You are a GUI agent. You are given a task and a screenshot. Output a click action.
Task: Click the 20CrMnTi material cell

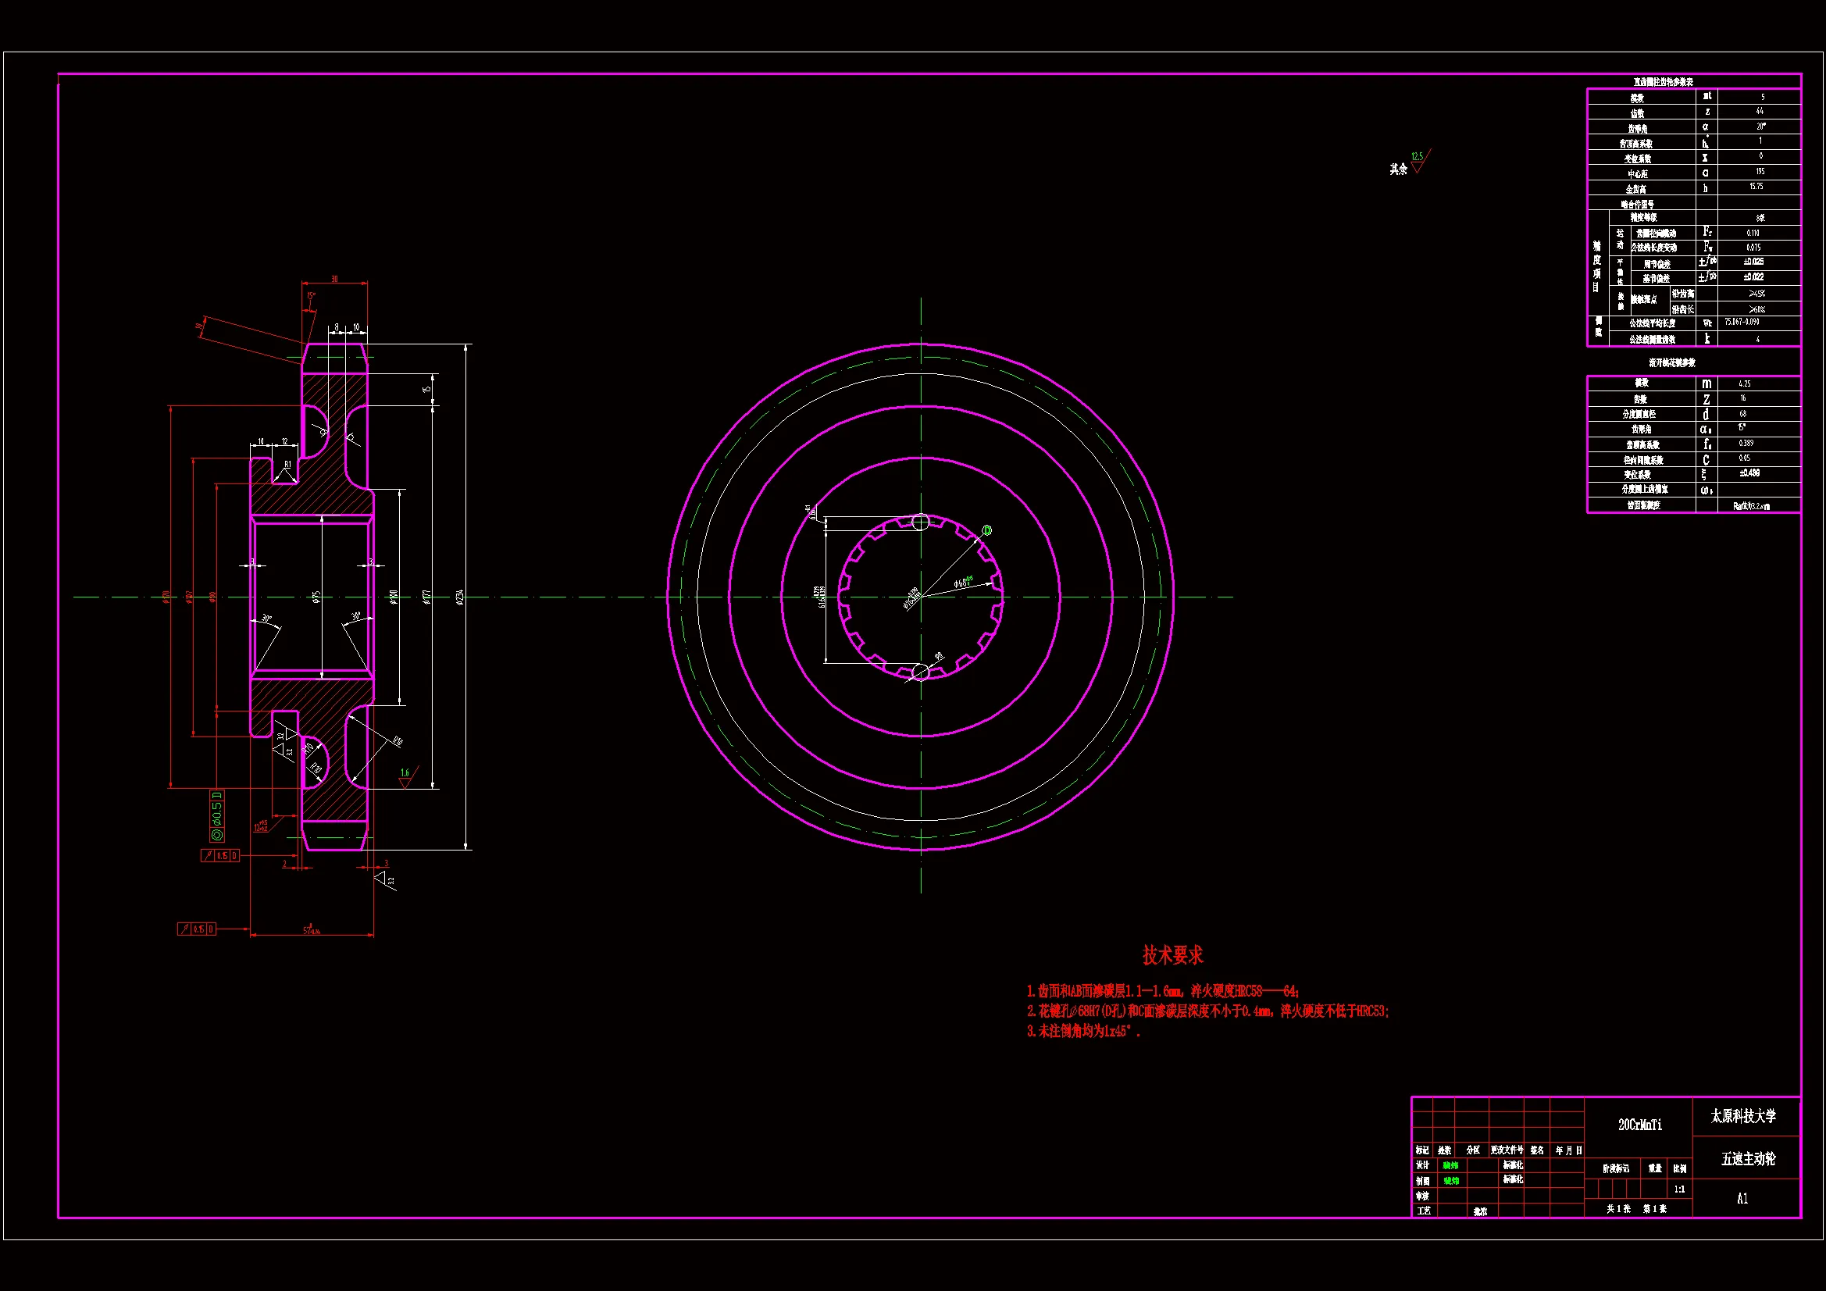(1639, 1125)
